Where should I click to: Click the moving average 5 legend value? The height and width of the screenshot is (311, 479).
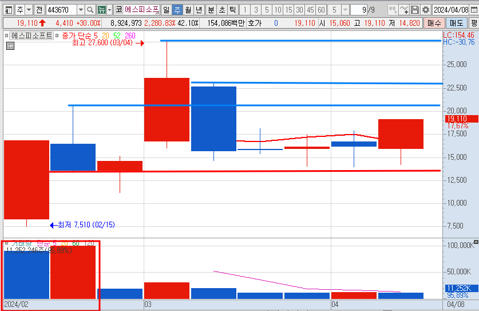point(96,36)
